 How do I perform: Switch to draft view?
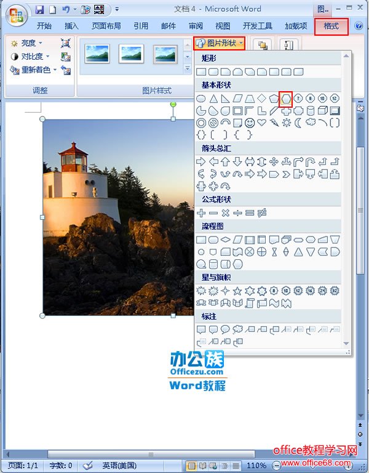(236, 466)
